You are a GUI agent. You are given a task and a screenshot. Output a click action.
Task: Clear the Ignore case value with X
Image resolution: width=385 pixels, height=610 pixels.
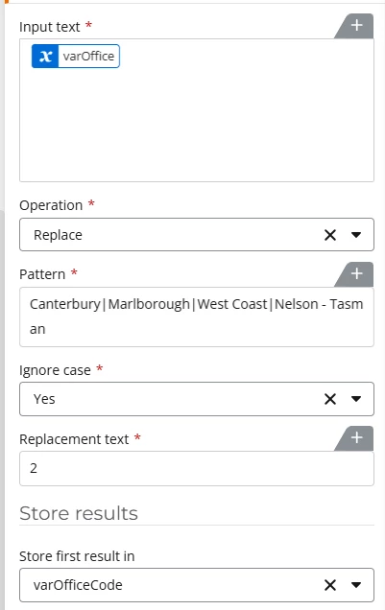[x=329, y=399]
